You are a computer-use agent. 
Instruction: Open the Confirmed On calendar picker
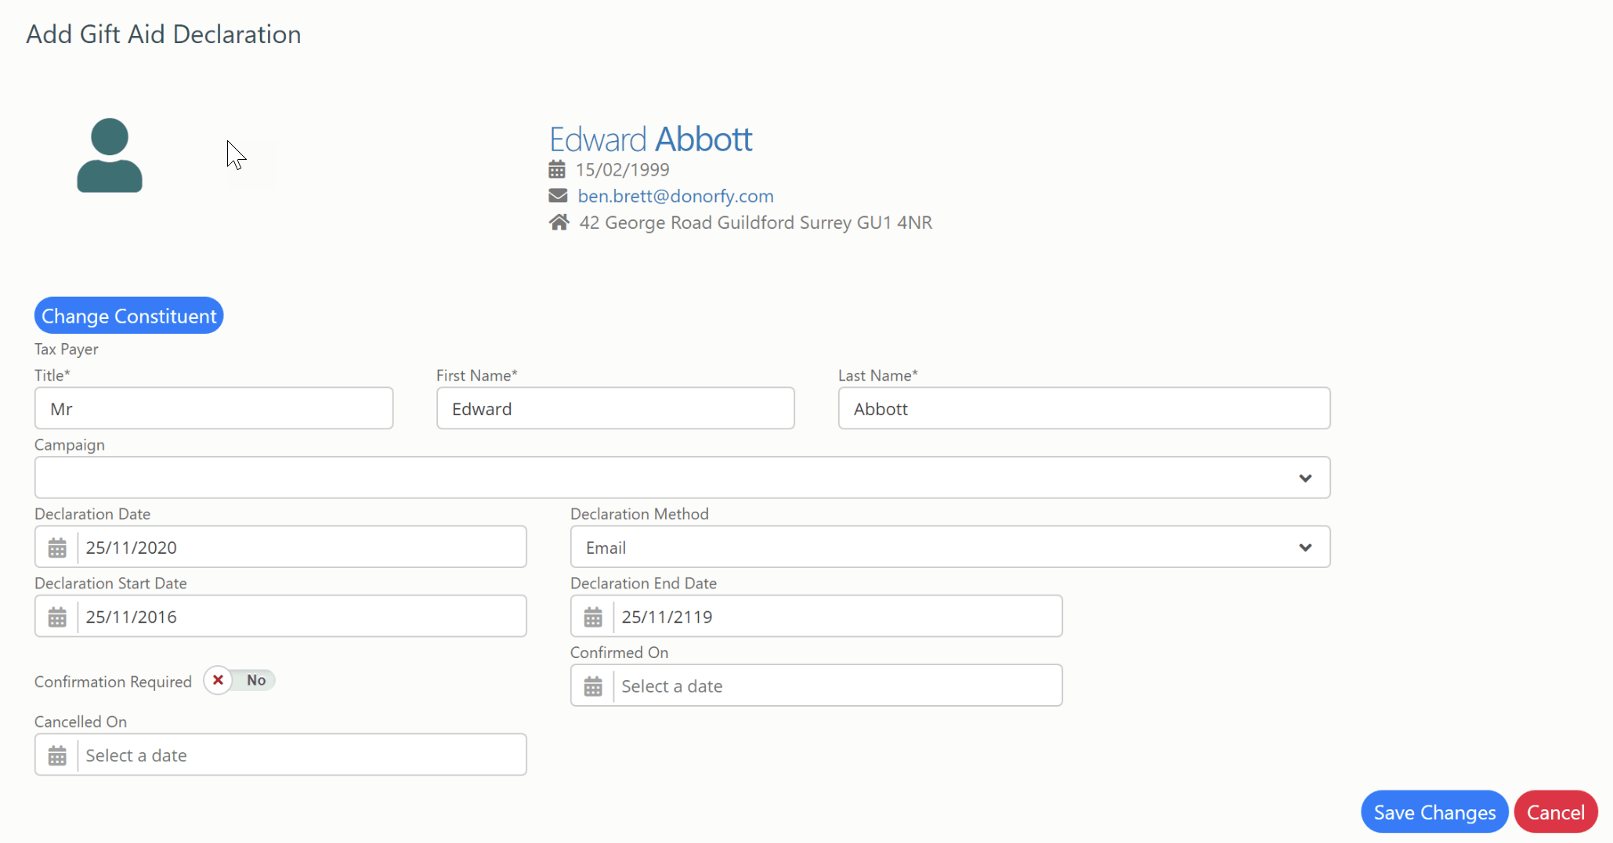(592, 686)
